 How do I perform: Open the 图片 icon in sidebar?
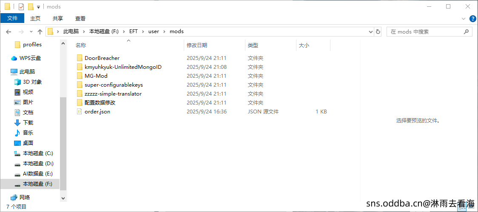[17, 102]
